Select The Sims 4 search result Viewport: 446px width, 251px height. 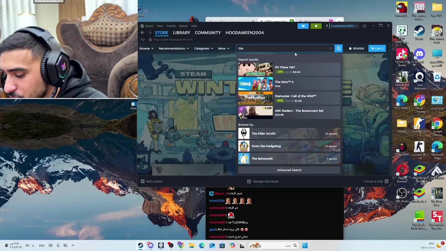[289, 84]
